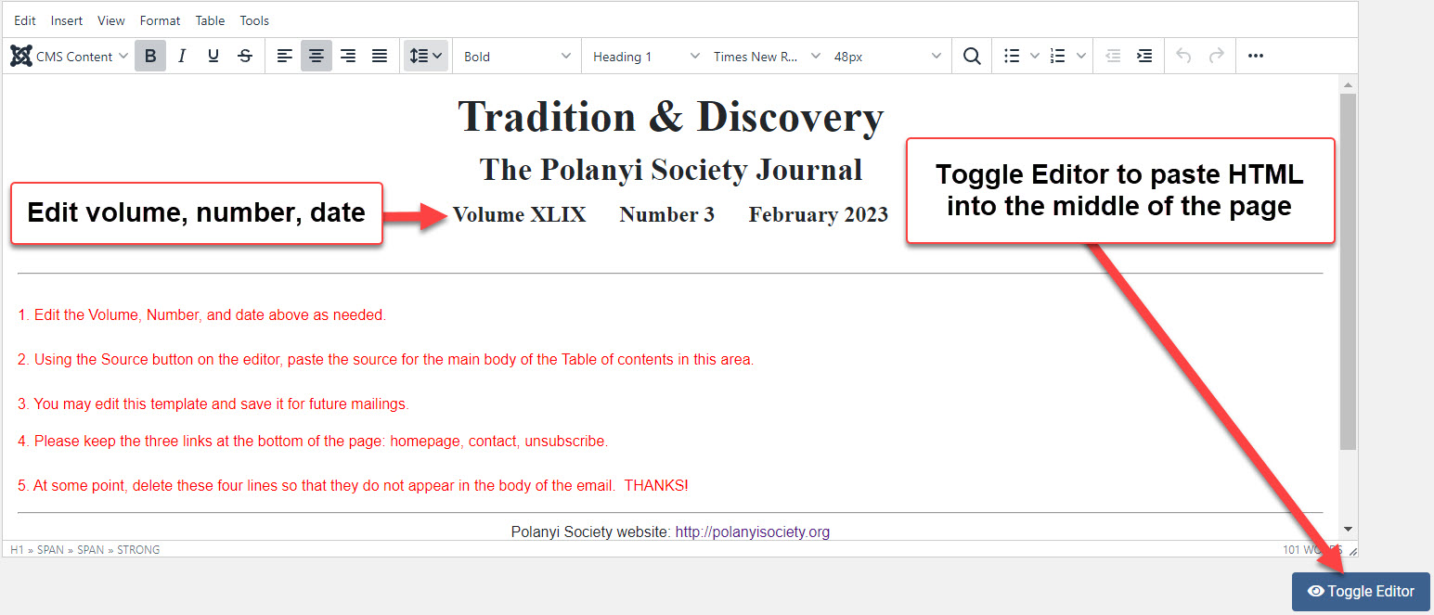Increase indent of the paragraph

[1145, 57]
